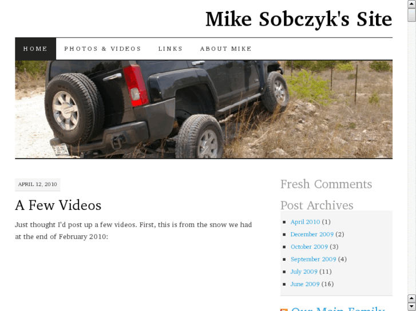View July 2009 archive

pyautogui.click(x=304, y=272)
